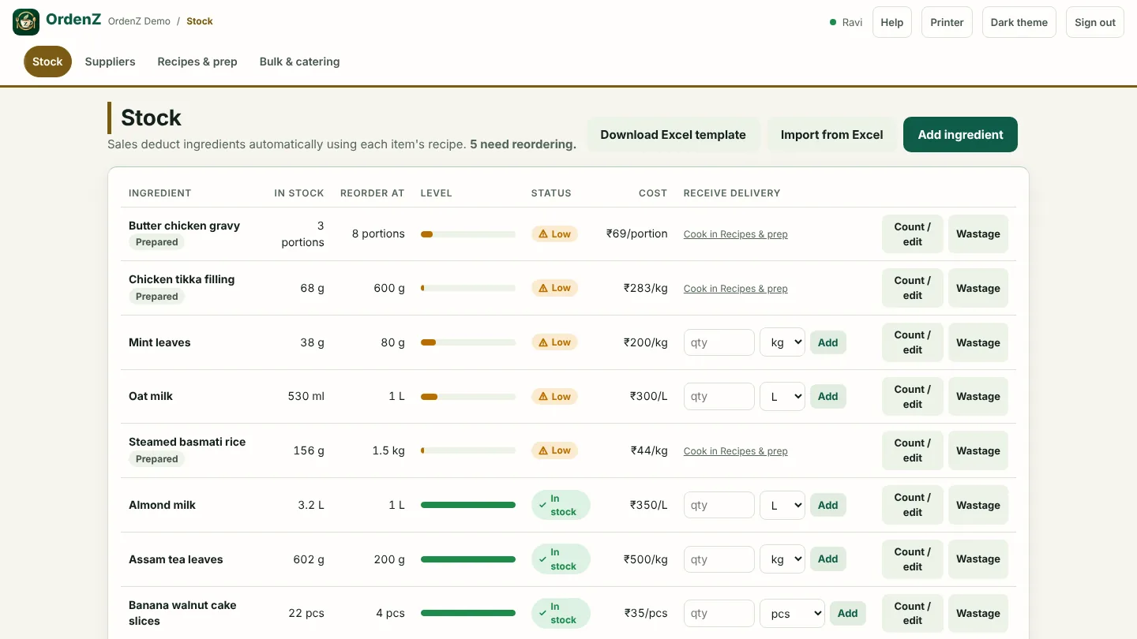The height and width of the screenshot is (639, 1137).
Task: Click Count / edit for Almond milk
Action: pyautogui.click(x=913, y=505)
